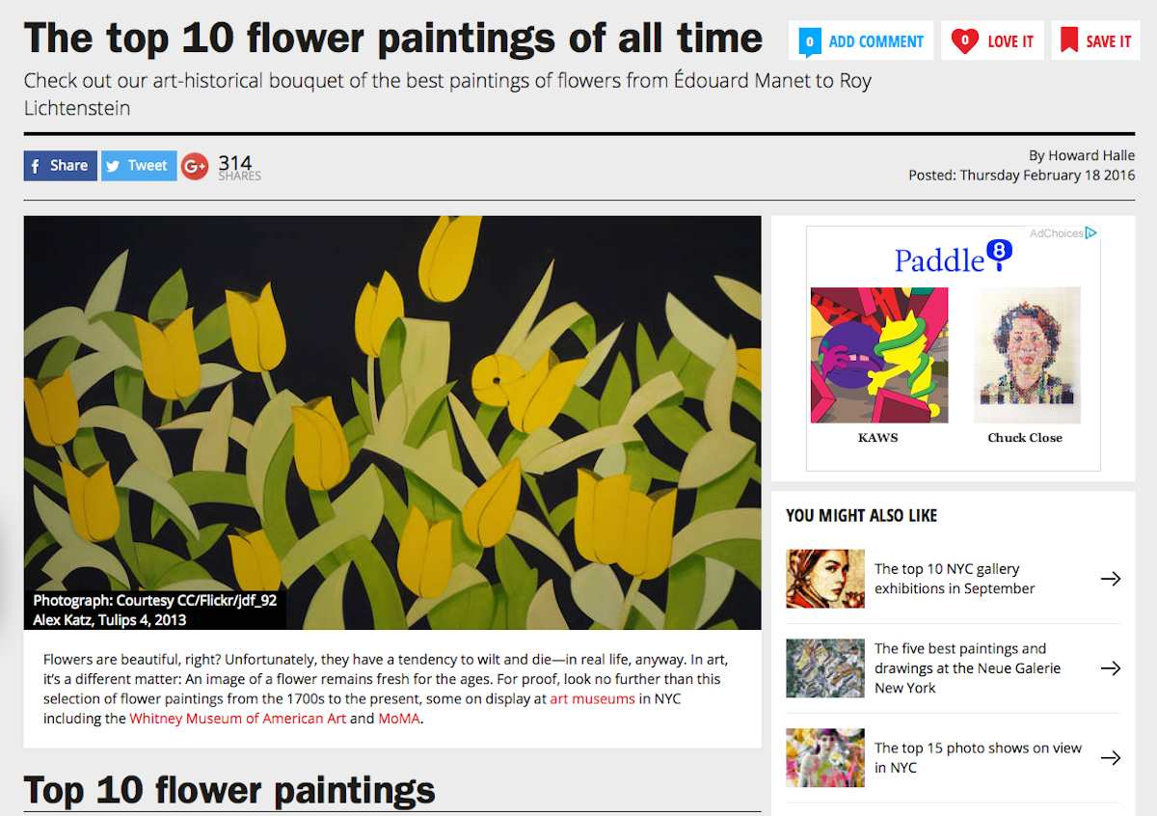Open the Whitney Museum of American Art link
The image size is (1157, 816).
pyautogui.click(x=237, y=719)
